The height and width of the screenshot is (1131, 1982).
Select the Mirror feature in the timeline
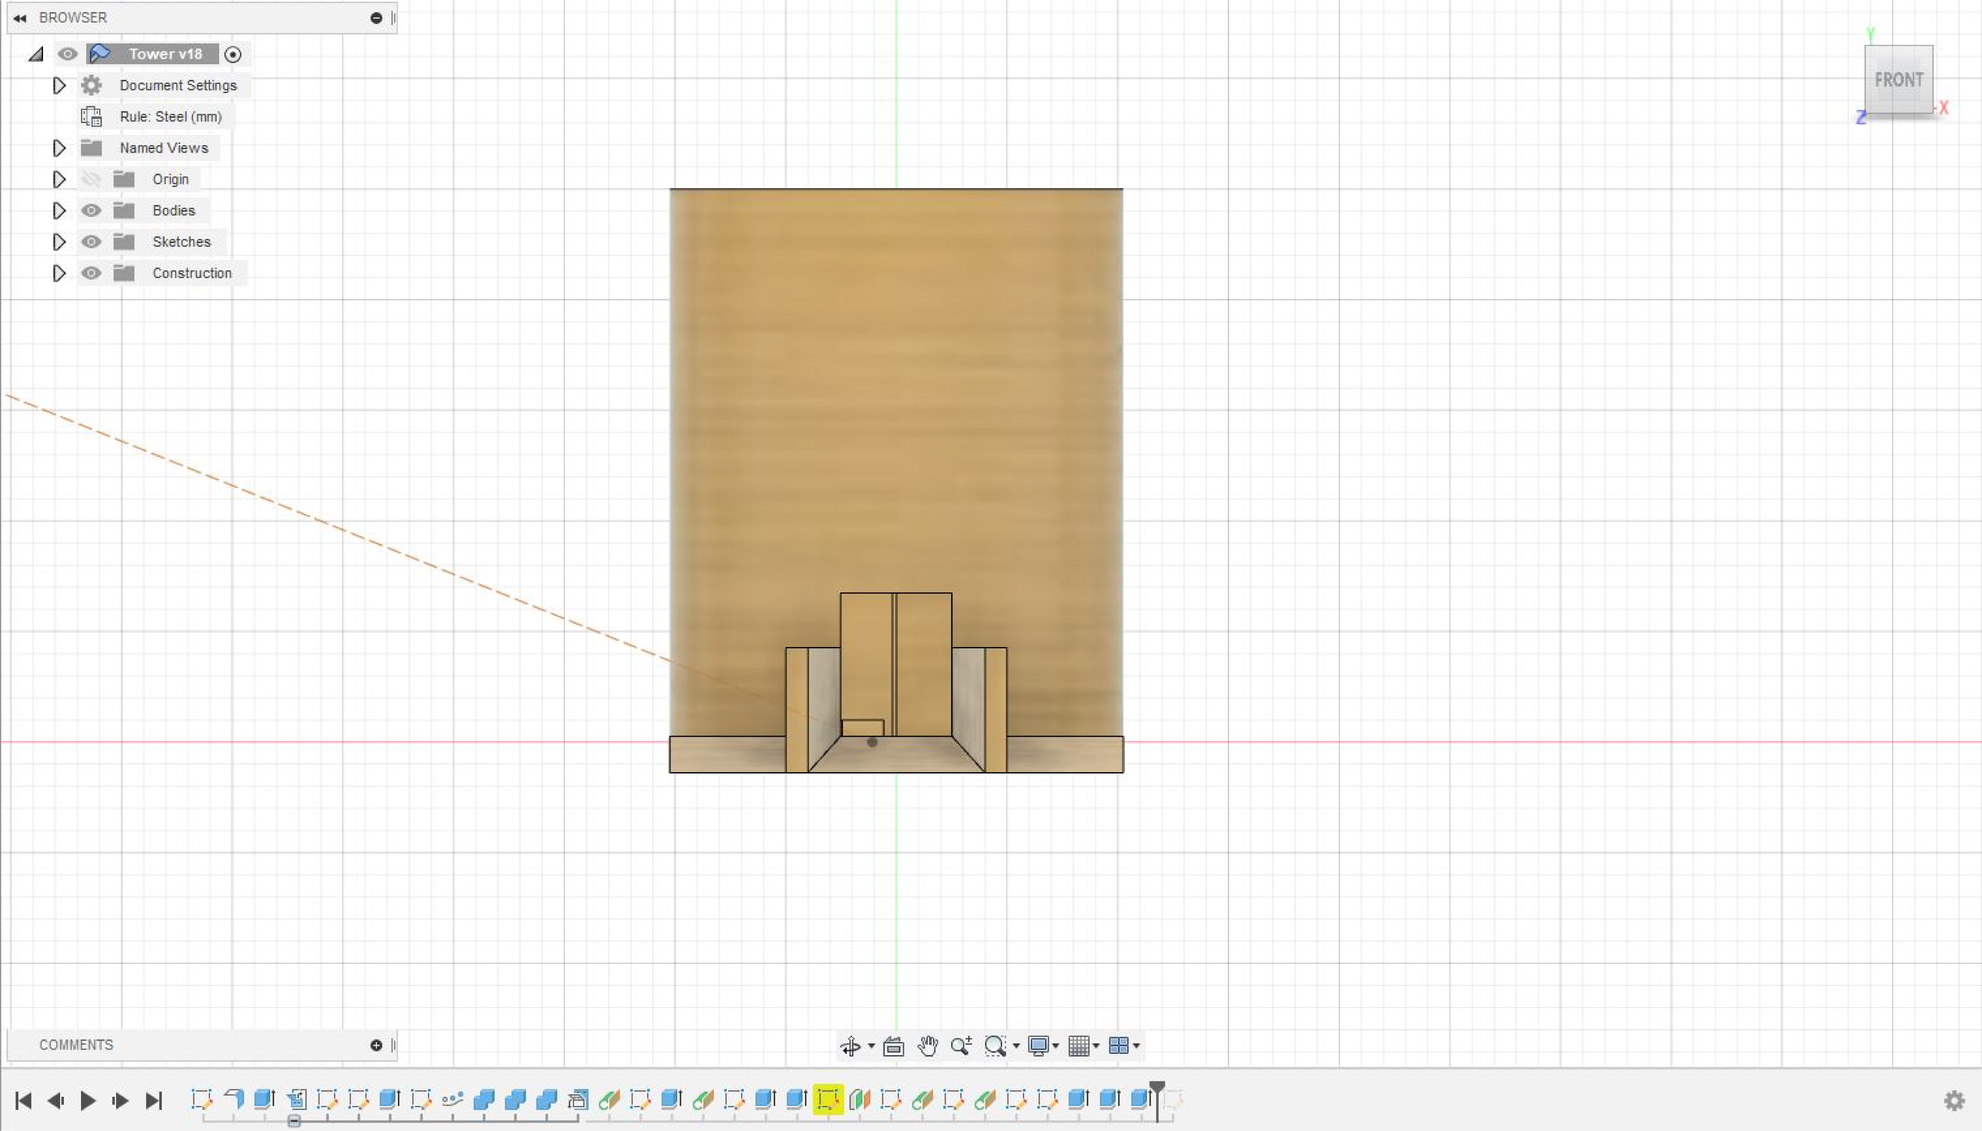pos(860,1099)
